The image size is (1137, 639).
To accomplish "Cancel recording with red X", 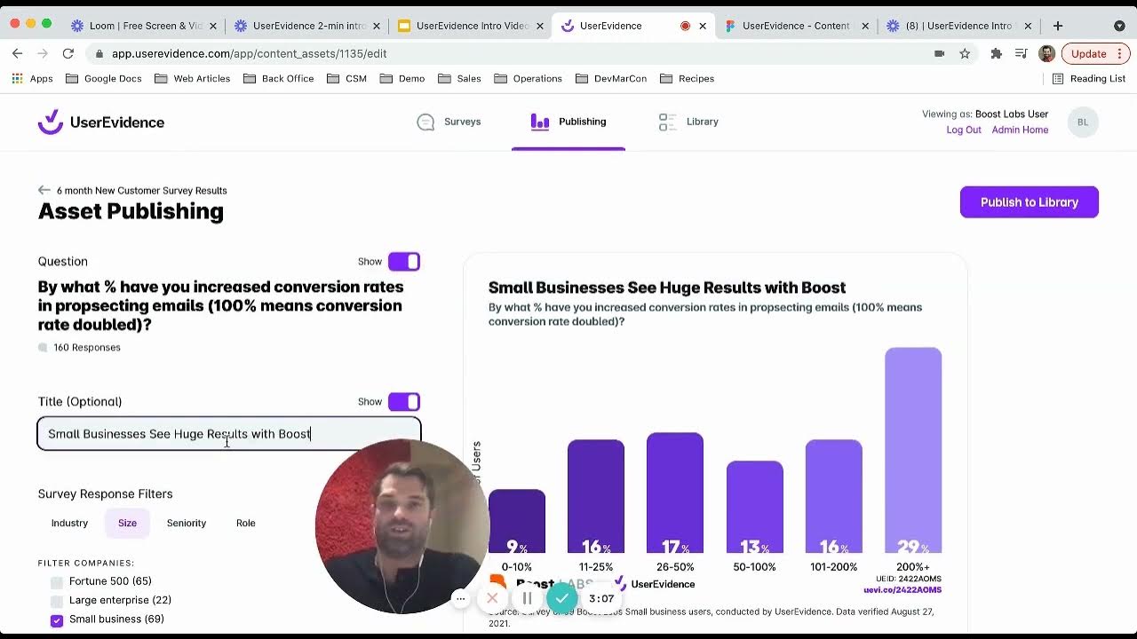I will pos(492,598).
